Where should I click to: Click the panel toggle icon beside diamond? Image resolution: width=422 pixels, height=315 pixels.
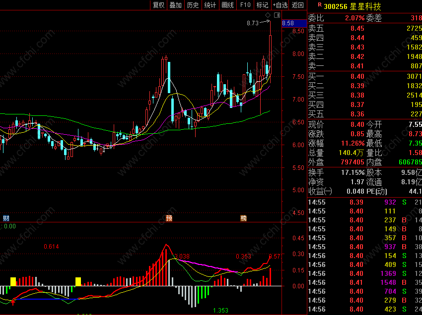(277, 15)
